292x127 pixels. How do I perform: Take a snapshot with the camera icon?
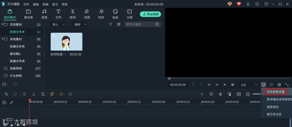point(271,85)
